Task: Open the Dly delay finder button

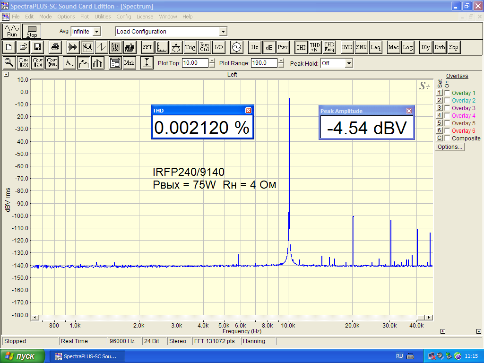Action: click(425, 47)
